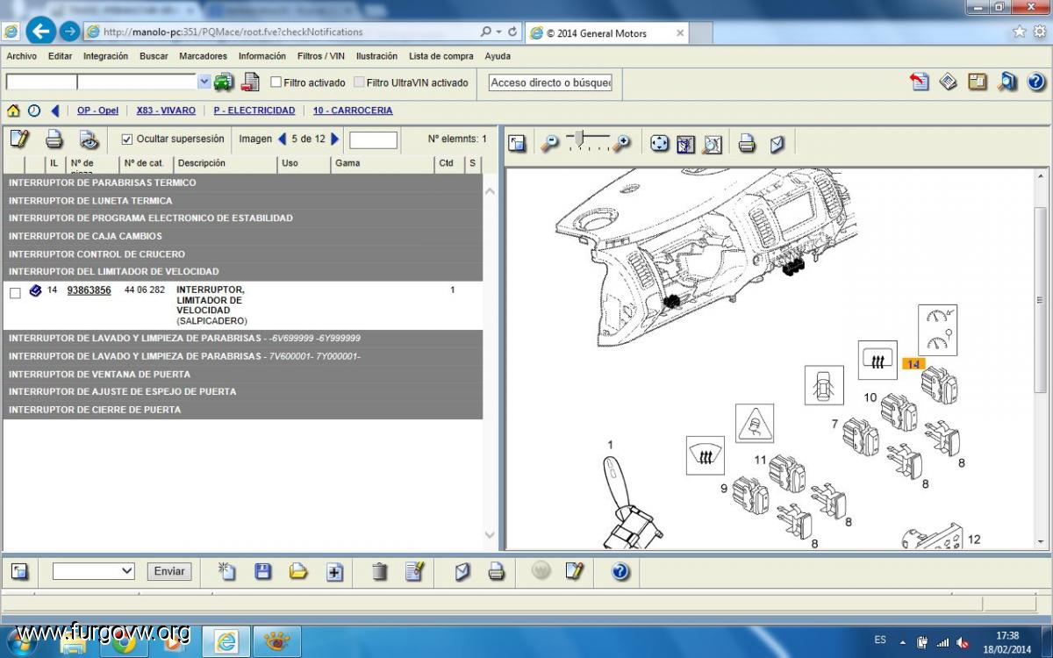Click the blue back arrow in breadcrumb bar
Image resolution: width=1053 pixels, height=658 pixels.
(x=55, y=111)
